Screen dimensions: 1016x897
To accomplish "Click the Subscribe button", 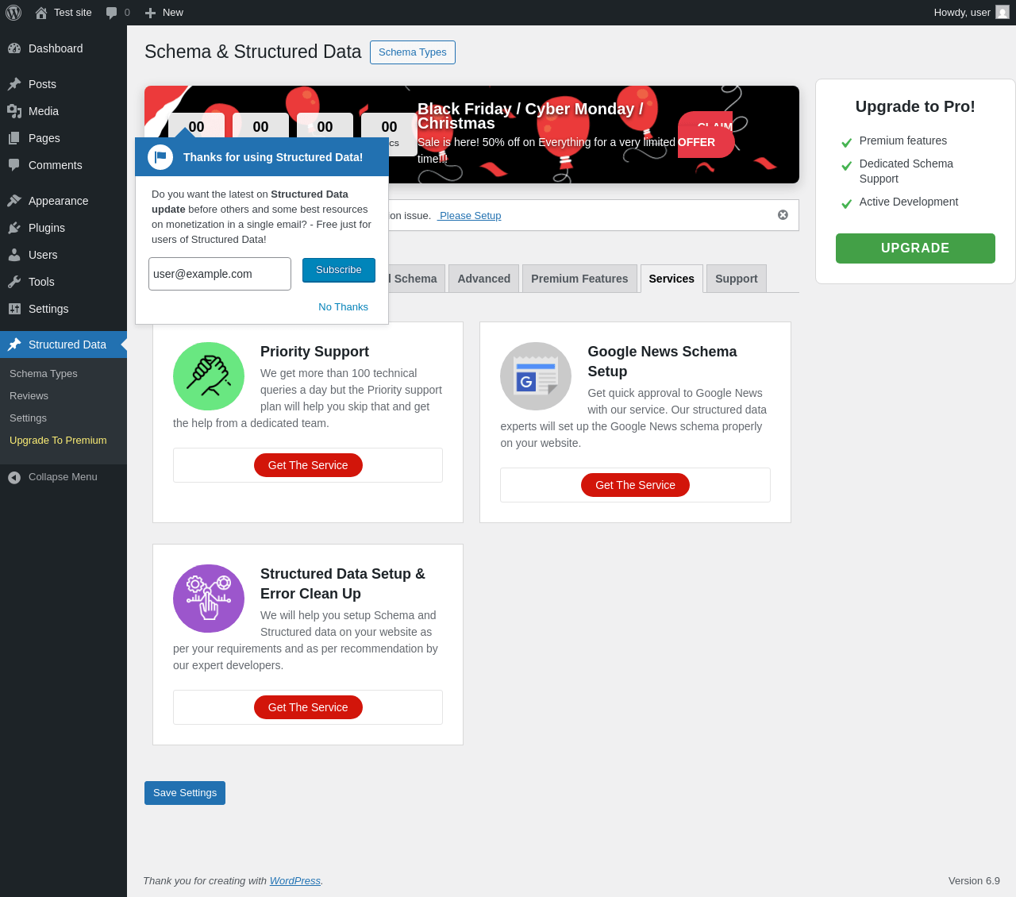I will pyautogui.click(x=339, y=270).
